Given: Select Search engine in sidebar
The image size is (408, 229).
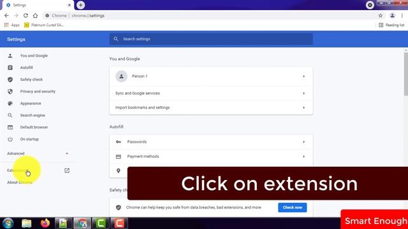Looking at the screenshot, I should point(33,115).
